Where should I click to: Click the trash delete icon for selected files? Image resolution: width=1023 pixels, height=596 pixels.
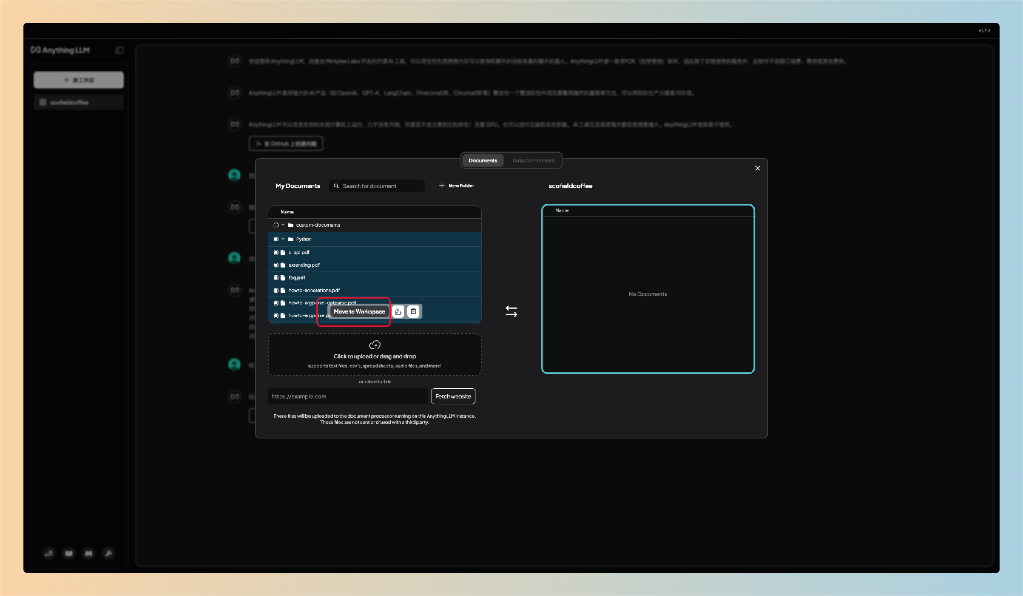[413, 311]
